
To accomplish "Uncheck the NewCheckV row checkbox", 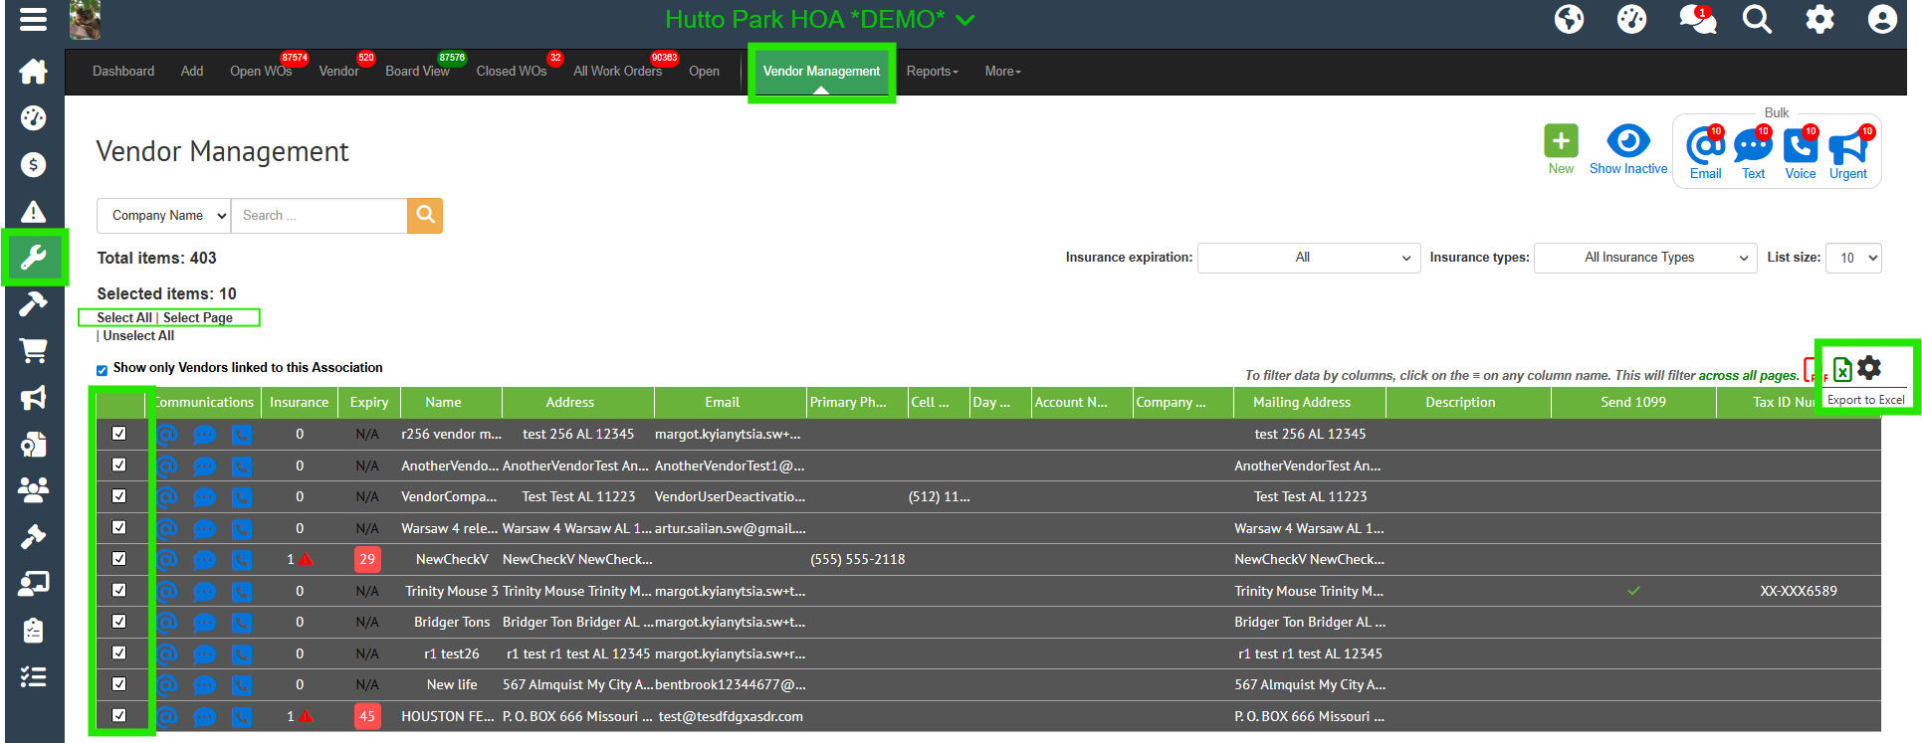I will tap(119, 559).
